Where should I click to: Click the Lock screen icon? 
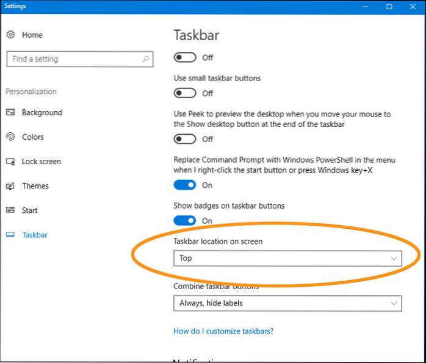[x=10, y=162]
